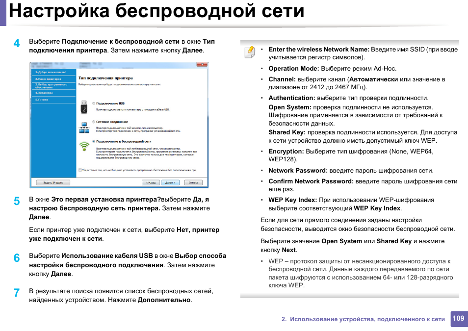Image resolution: width=468 pixels, height=331 pixels.
Task: Select 'Подключение к беспроводной сети' radio button
Action: (x=94, y=141)
